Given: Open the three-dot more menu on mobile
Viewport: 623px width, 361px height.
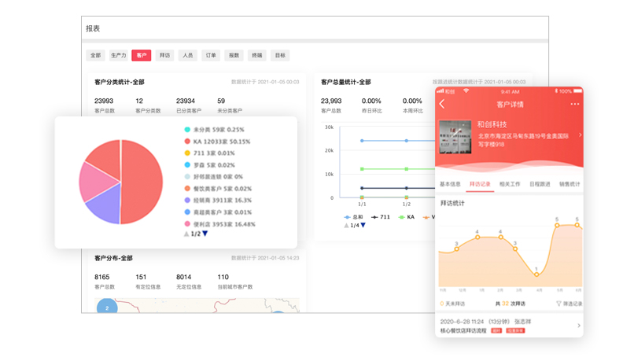Looking at the screenshot, I should 575,105.
